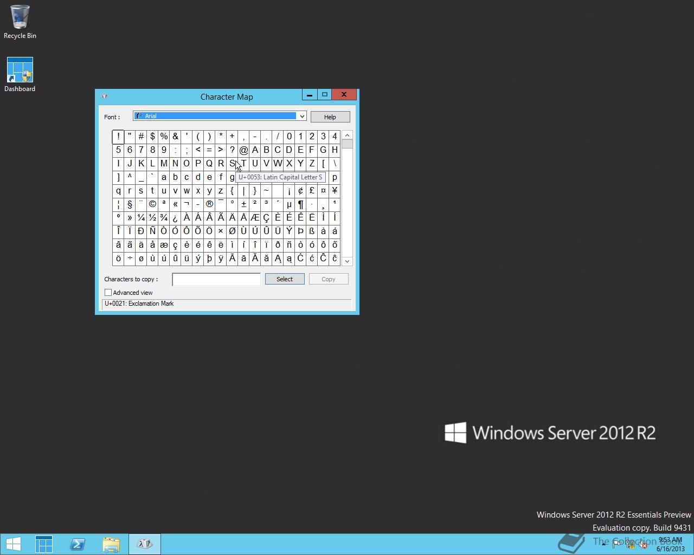Click the character grid scroll up arrow
This screenshot has width=694, height=555.
click(x=348, y=135)
